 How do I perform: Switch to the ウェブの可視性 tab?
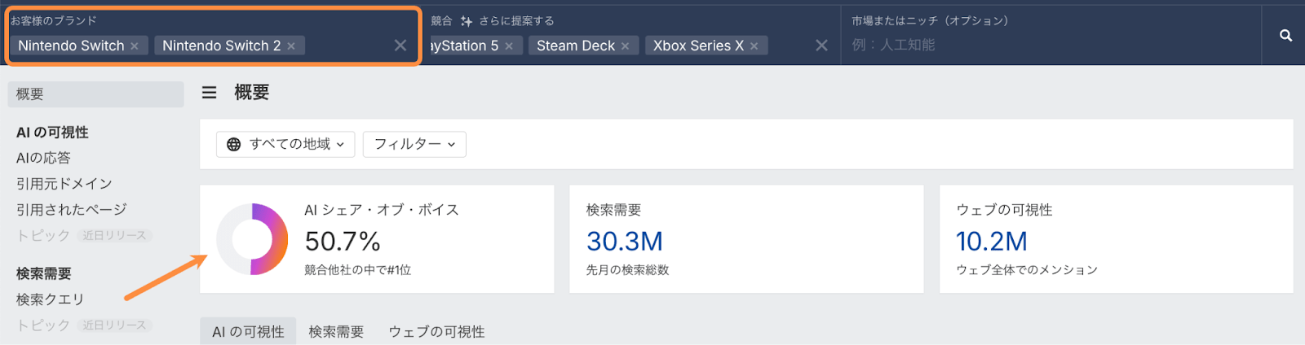tap(436, 331)
